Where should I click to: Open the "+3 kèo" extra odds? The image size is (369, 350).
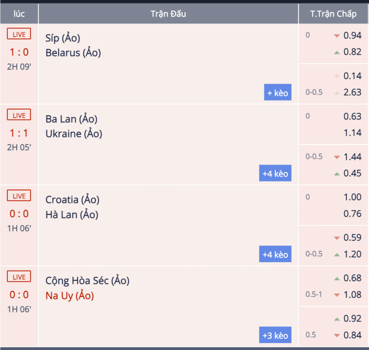275,335
